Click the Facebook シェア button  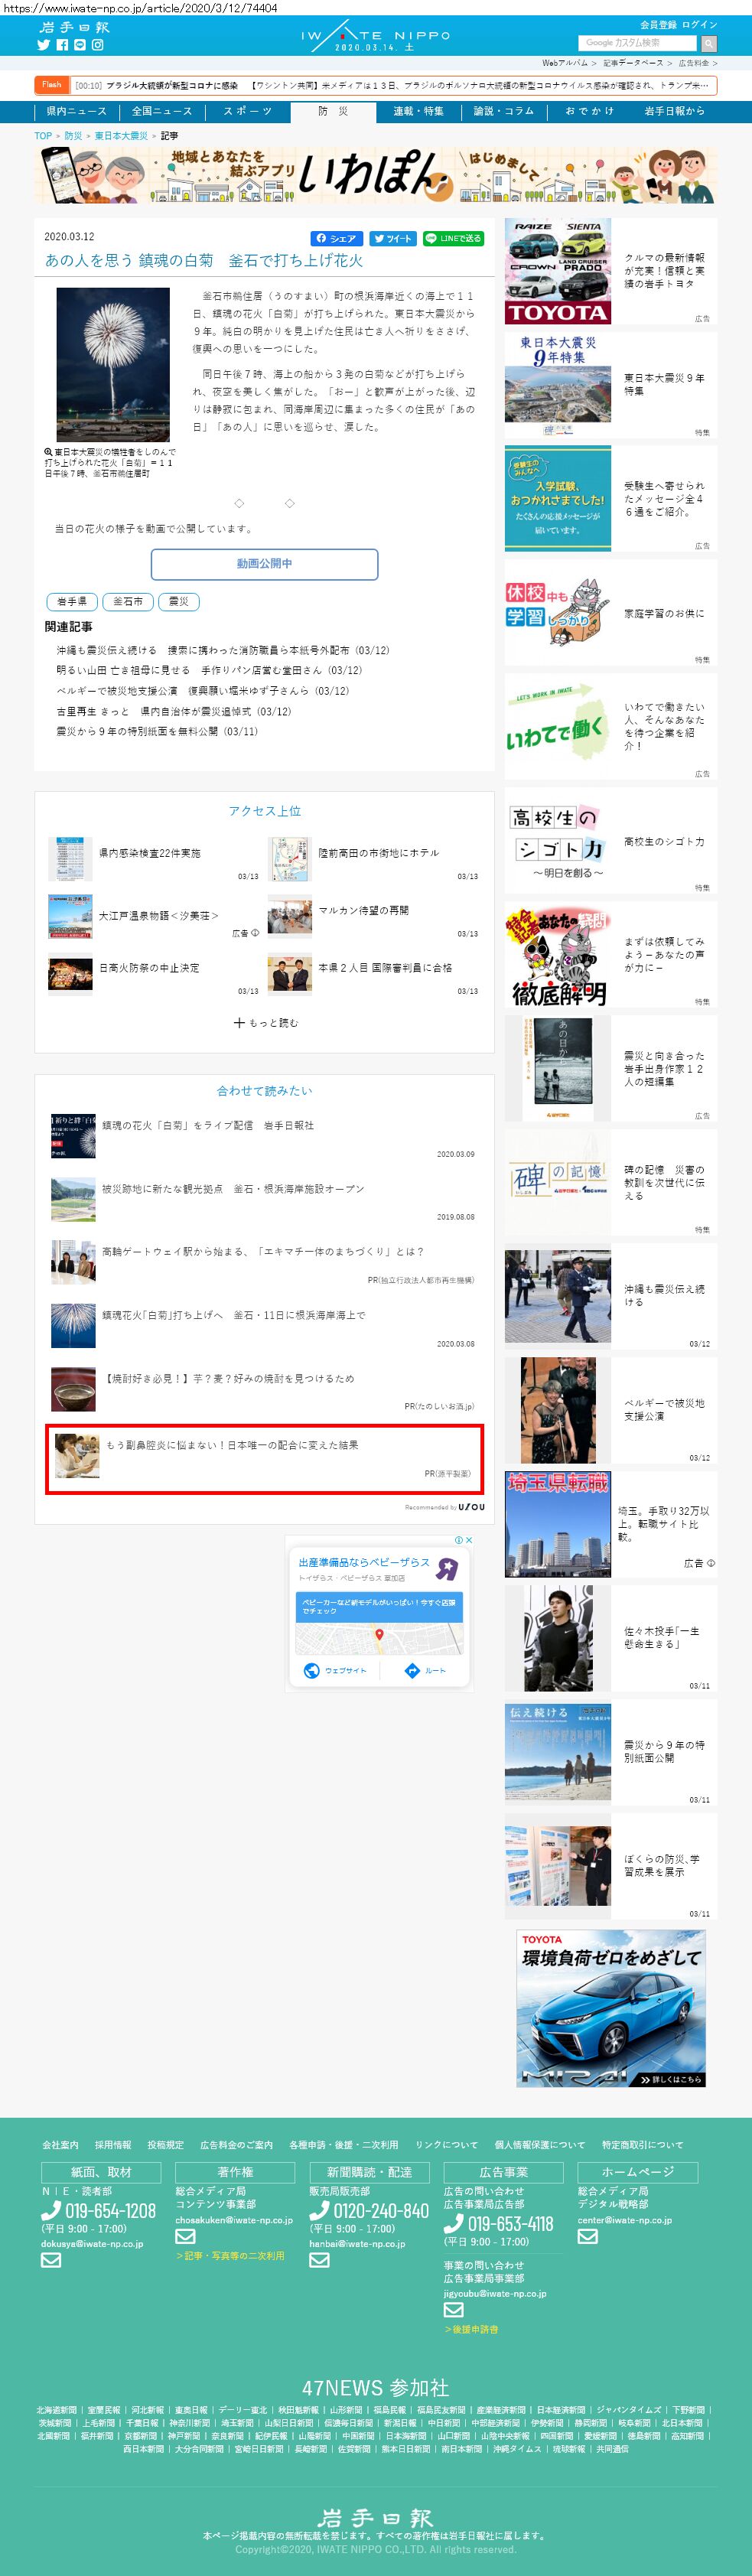tap(336, 238)
